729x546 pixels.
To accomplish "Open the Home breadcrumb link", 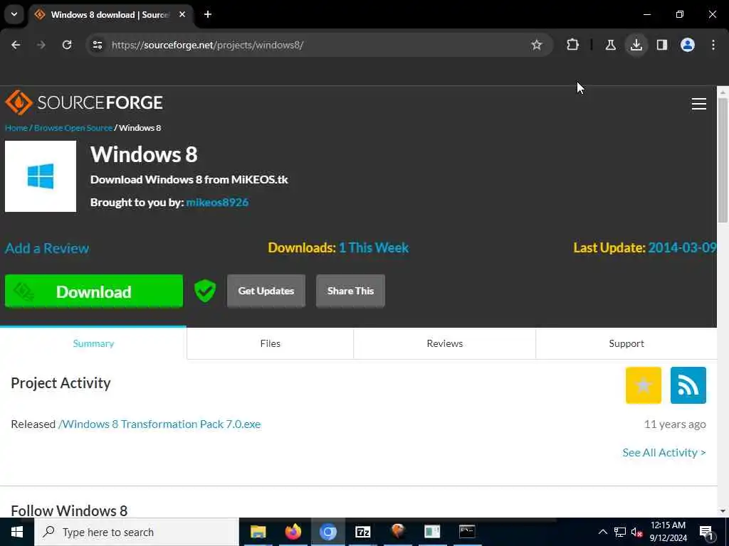I will coord(16,128).
